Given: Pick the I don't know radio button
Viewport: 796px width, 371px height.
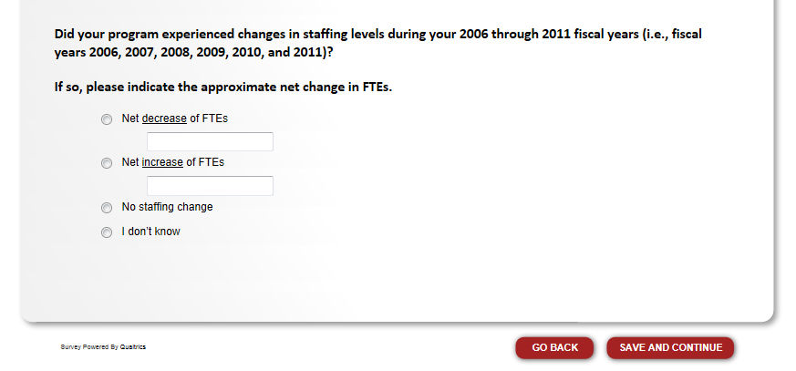Looking at the screenshot, I should [x=107, y=232].
